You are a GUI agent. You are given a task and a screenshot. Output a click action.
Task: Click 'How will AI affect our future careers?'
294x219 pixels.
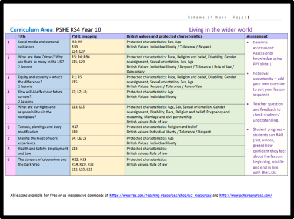[43, 97]
